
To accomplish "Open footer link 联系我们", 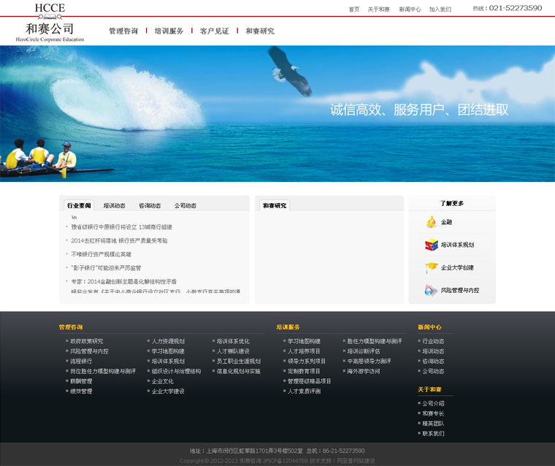I will click(x=432, y=433).
